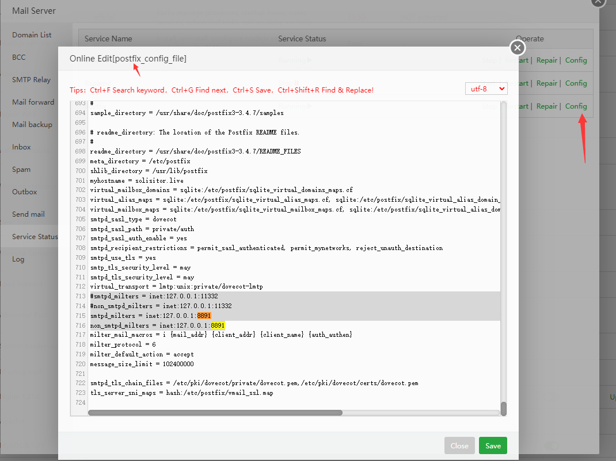
Task: Select Service Status in sidebar
Action: 35,237
